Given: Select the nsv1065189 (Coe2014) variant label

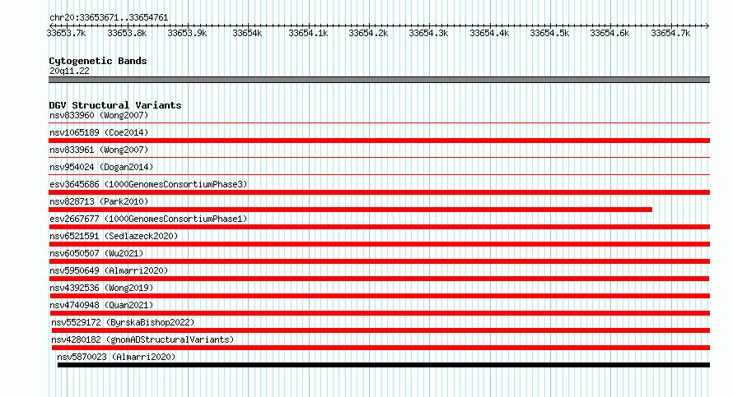Looking at the screenshot, I should point(99,132).
